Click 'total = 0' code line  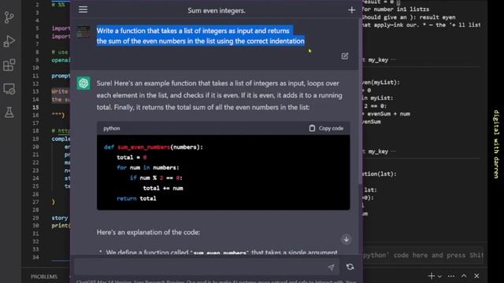(x=132, y=157)
